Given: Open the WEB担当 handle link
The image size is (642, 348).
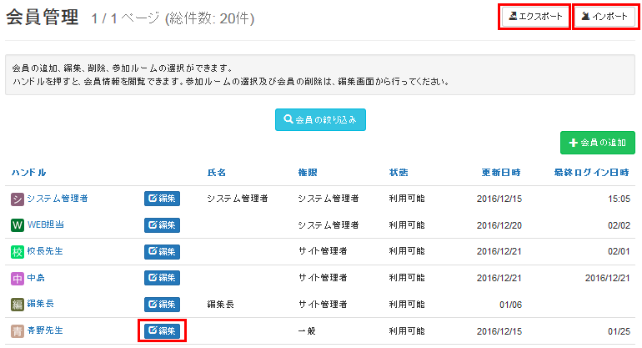Looking at the screenshot, I should 46,224.
